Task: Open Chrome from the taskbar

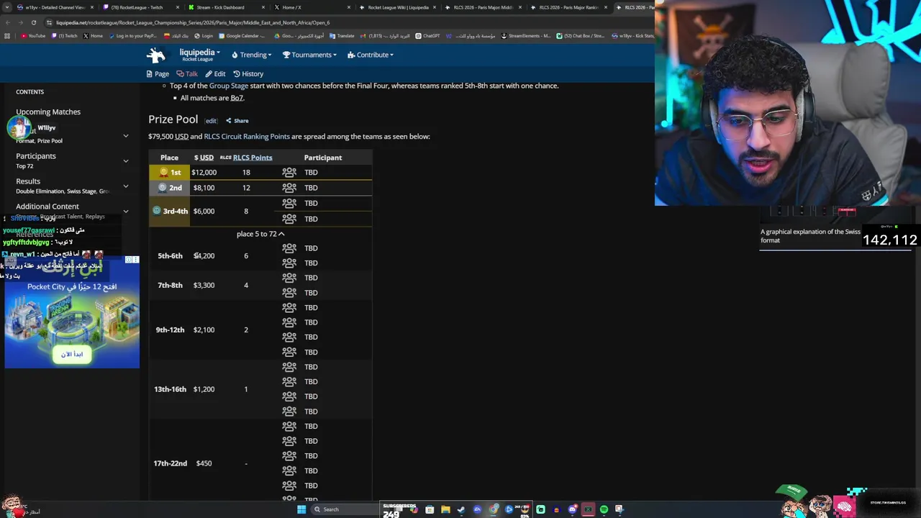Action: 494,509
